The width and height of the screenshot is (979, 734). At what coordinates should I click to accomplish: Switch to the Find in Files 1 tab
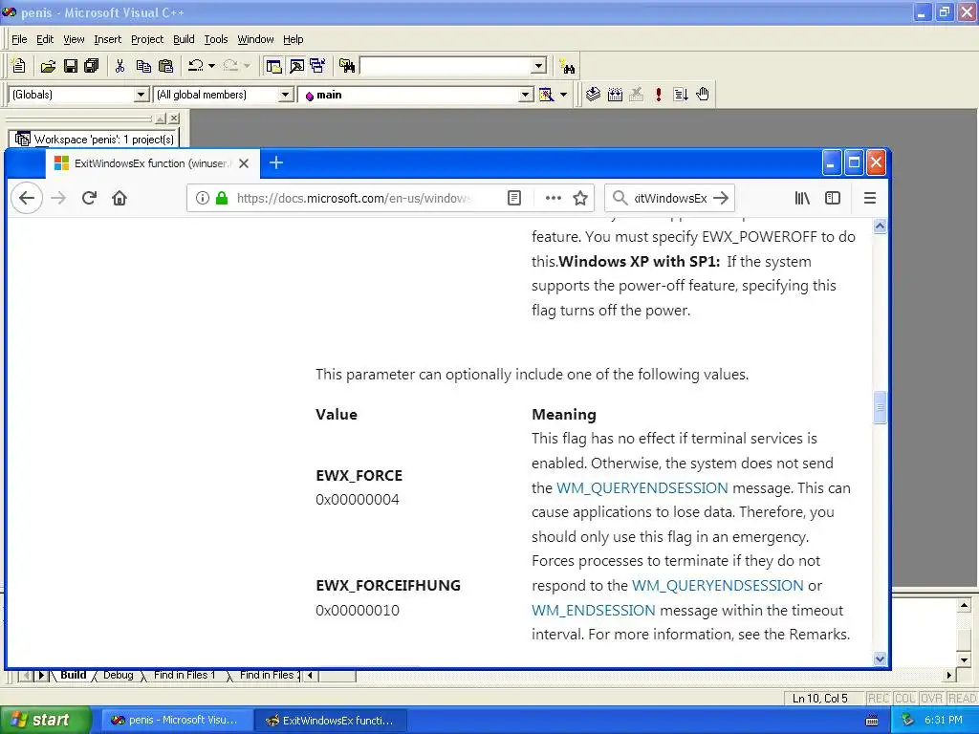click(x=185, y=676)
